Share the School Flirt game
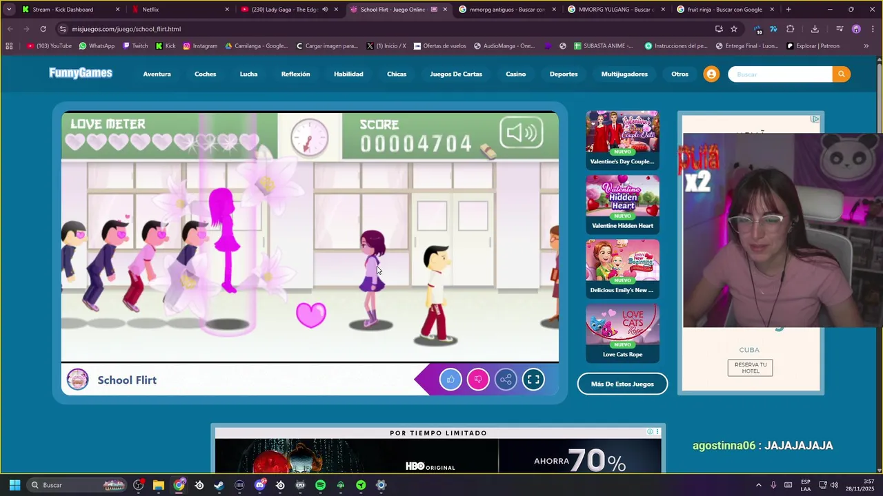Screen dimensions: 883x496 click(506, 380)
